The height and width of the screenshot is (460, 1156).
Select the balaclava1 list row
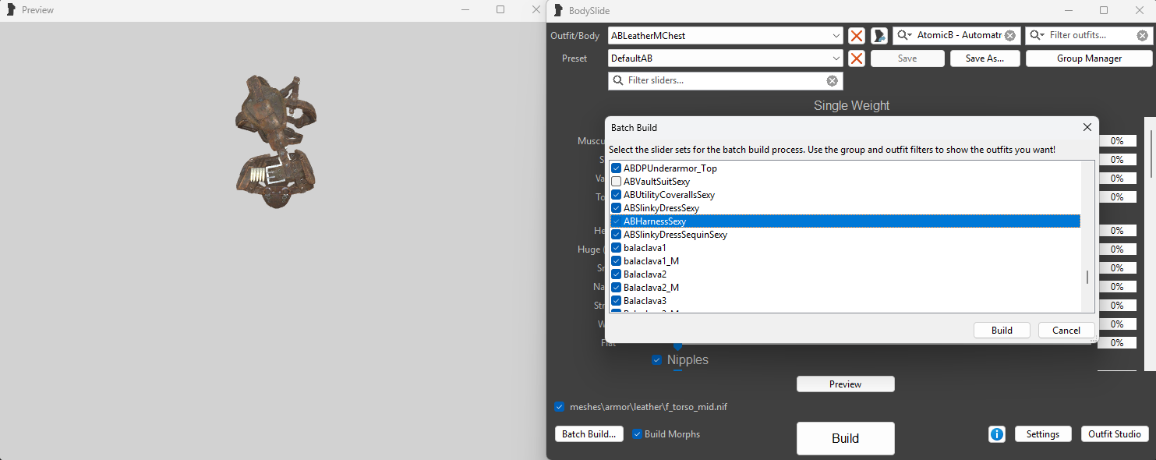click(846, 248)
